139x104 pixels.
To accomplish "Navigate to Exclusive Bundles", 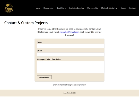I will pyautogui.click(x=76, y=8).
